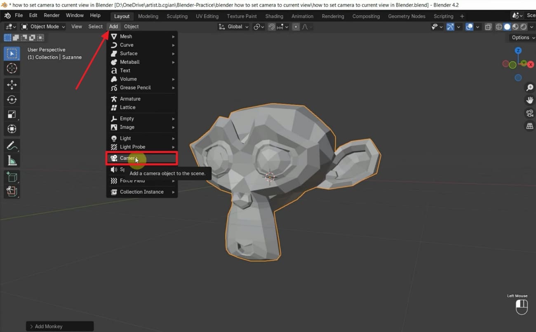Select the Add Cube tool
Viewport: 536px width, 332px height.
click(x=12, y=177)
